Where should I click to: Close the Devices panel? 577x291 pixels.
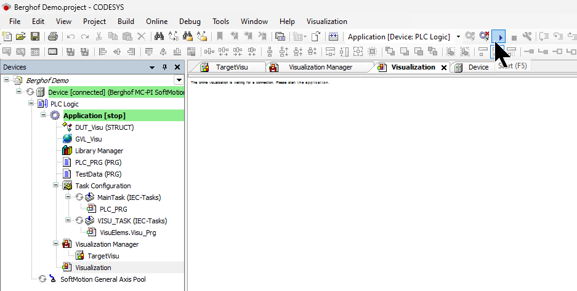pyautogui.click(x=177, y=67)
